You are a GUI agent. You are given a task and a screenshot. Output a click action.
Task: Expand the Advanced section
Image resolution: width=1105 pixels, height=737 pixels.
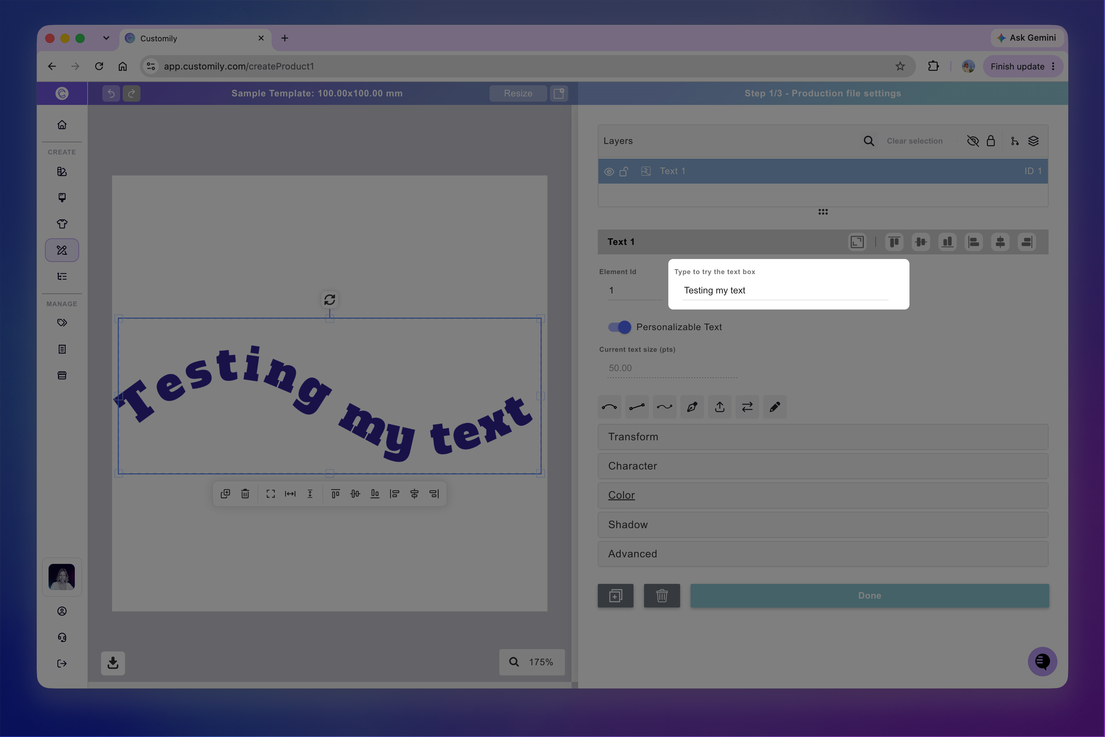823,554
